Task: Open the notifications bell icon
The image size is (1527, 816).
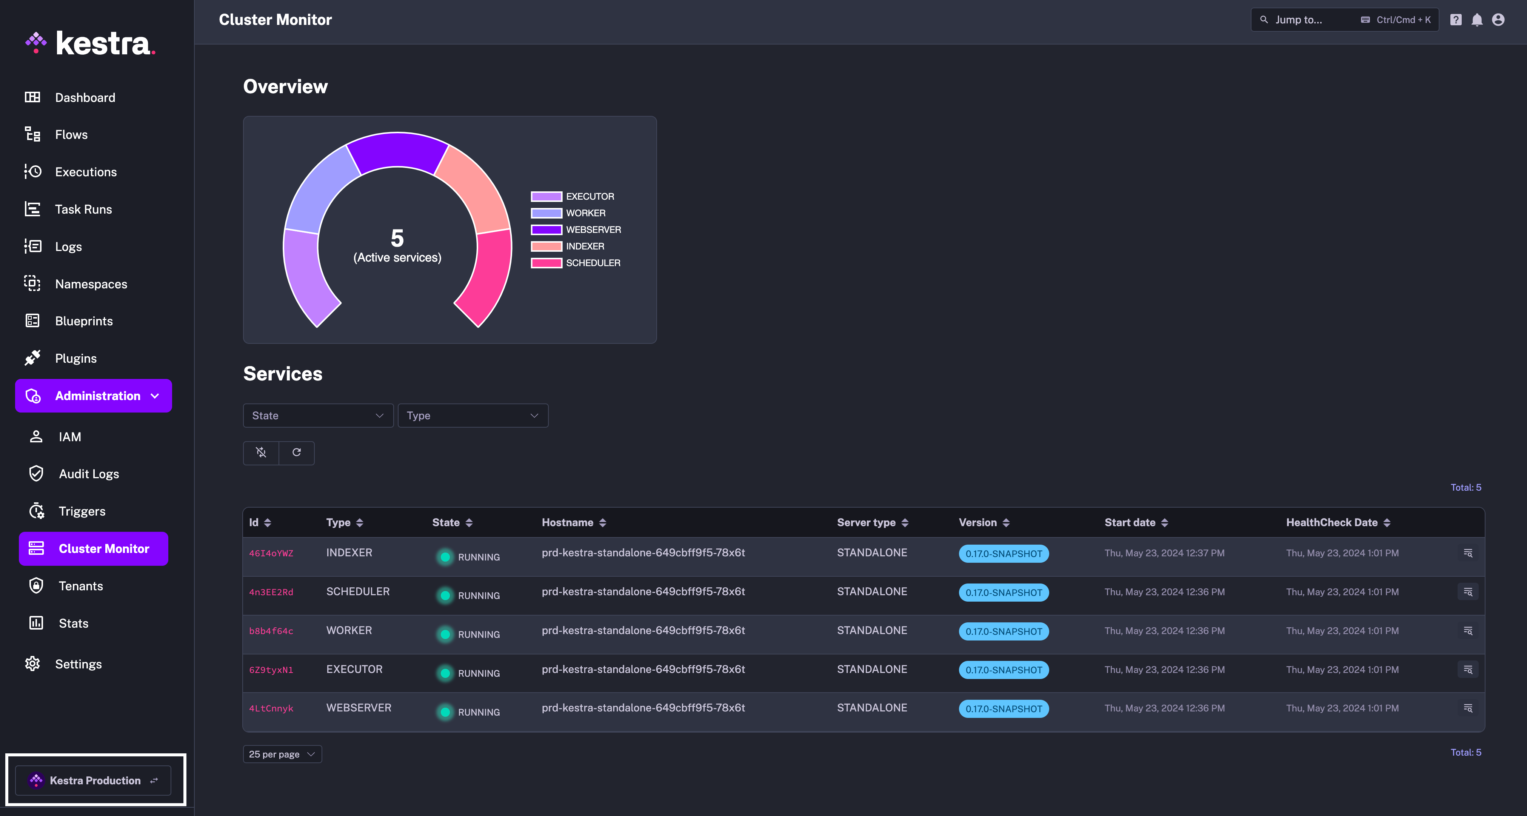Action: (1476, 20)
